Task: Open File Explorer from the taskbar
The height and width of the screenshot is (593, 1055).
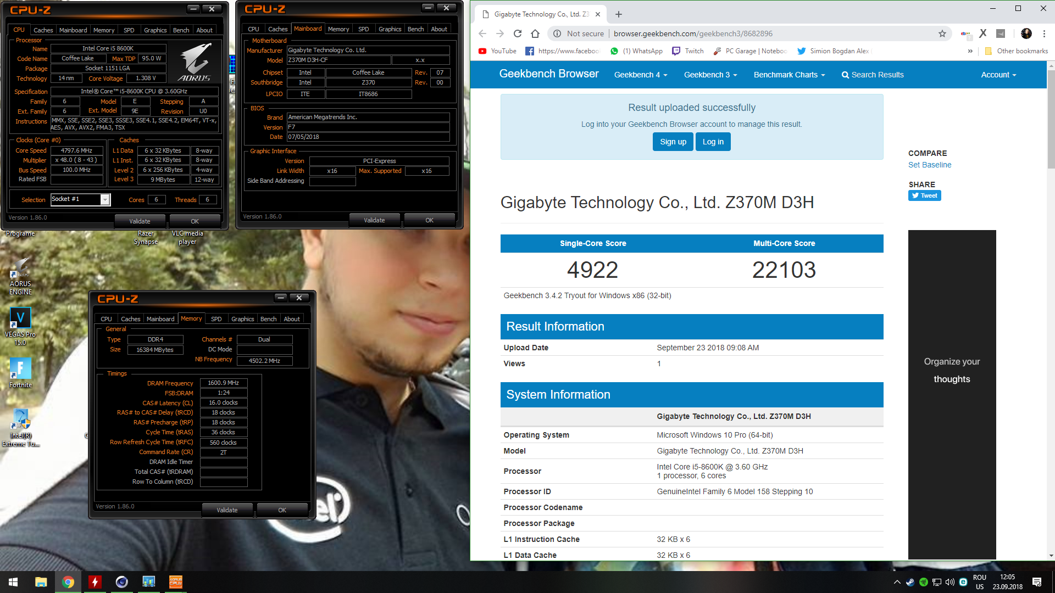Action: [x=41, y=582]
